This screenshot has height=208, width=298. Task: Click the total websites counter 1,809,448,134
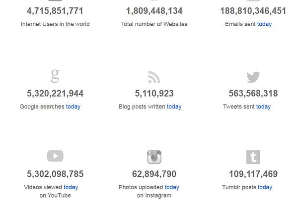point(154,11)
